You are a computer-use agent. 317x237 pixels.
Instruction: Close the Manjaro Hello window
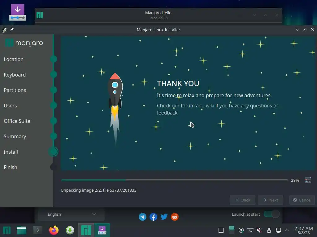276,15
